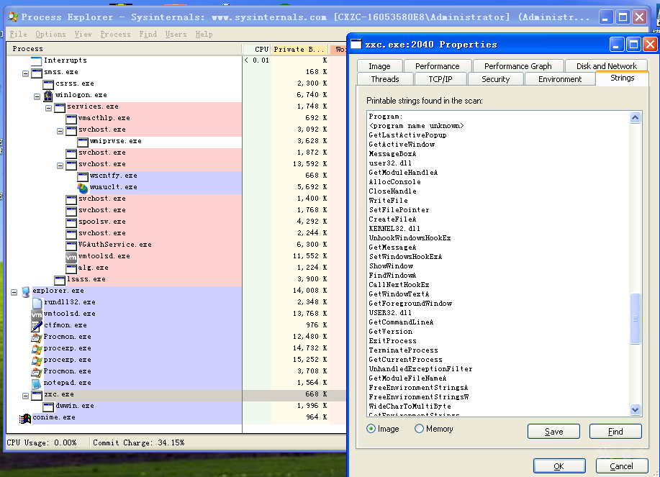
Task: Click the Cancel button
Action: coord(621,466)
